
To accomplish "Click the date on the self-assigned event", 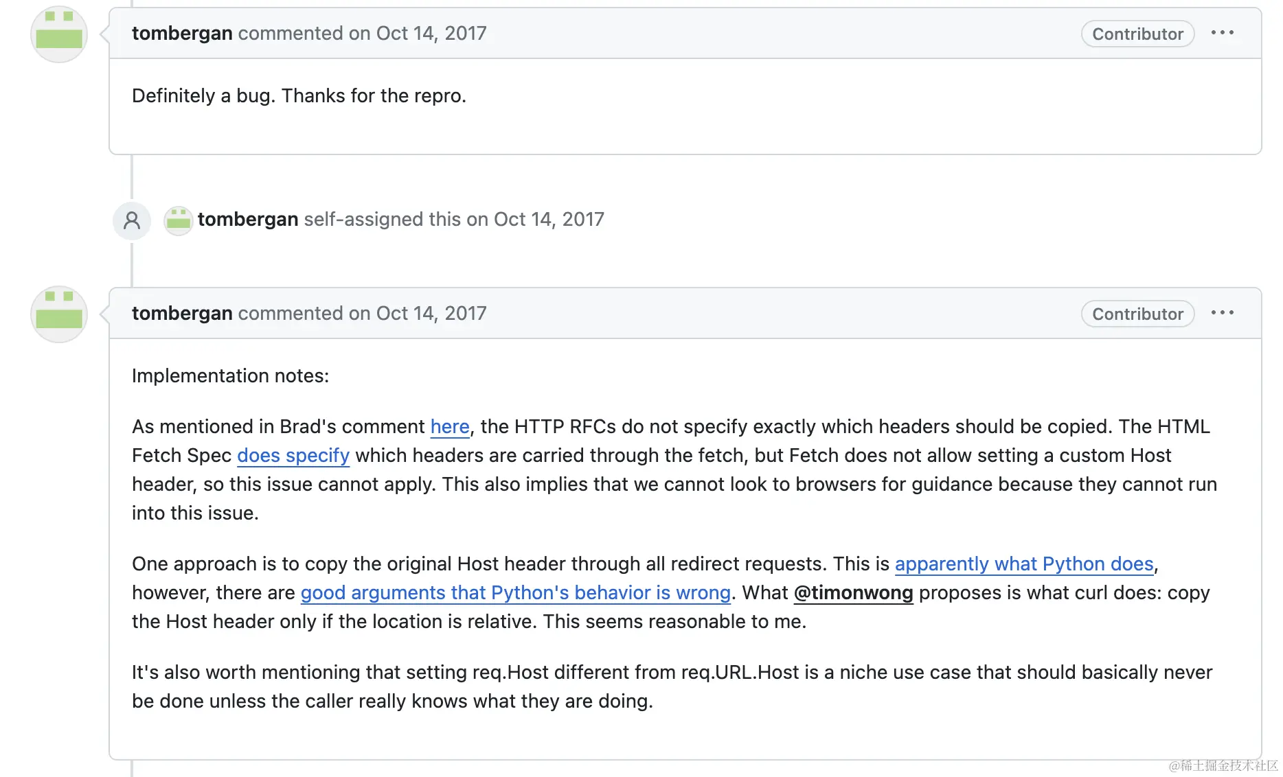I will pos(549,219).
